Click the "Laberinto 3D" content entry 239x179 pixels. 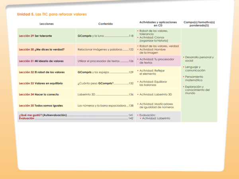(x=86, y=94)
